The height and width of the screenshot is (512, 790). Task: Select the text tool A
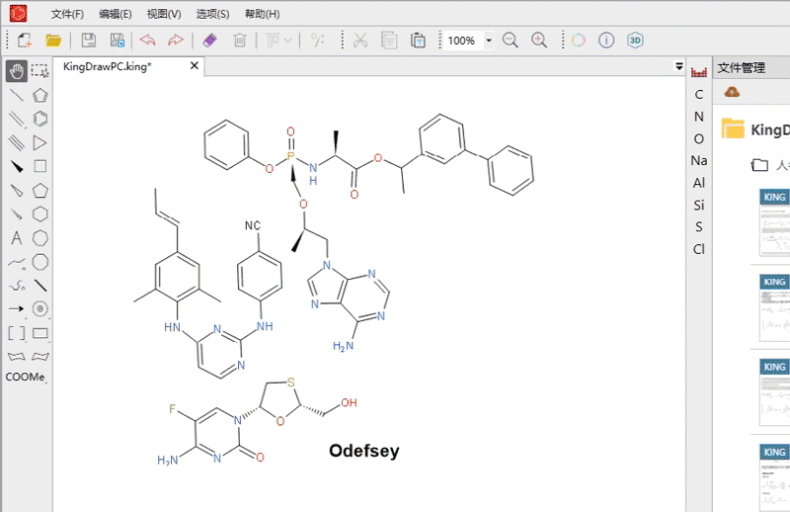coord(17,237)
